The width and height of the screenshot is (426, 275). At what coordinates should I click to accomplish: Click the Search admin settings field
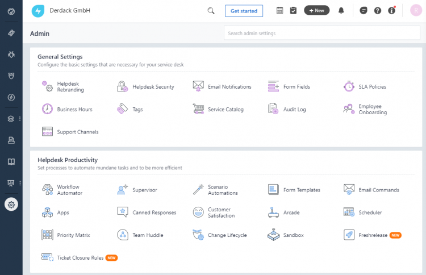click(x=321, y=33)
